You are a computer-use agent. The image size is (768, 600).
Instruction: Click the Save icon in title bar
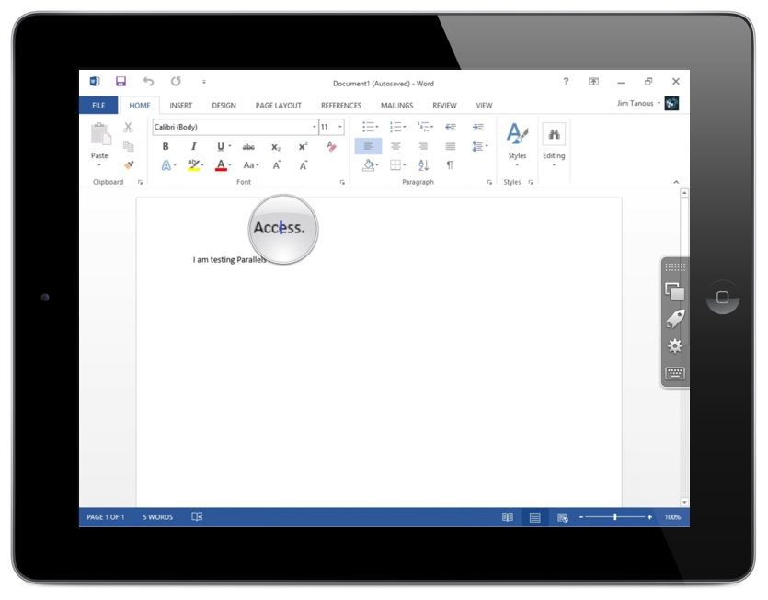pos(120,81)
